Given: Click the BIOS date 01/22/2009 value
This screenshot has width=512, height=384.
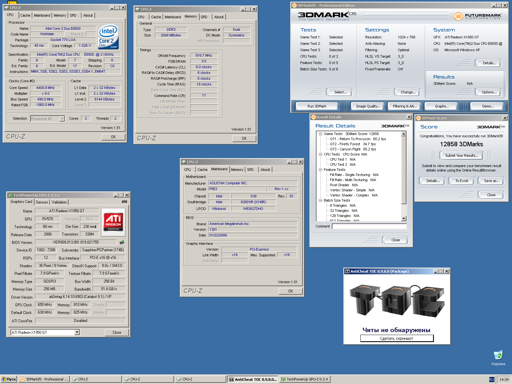Looking at the screenshot, I should pyautogui.click(x=253, y=235).
